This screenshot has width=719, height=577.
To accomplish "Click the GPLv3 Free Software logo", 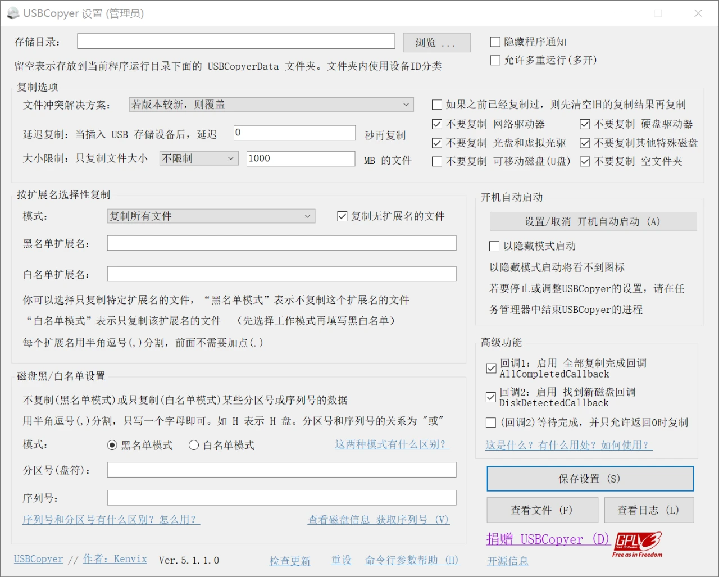I will coord(638,544).
